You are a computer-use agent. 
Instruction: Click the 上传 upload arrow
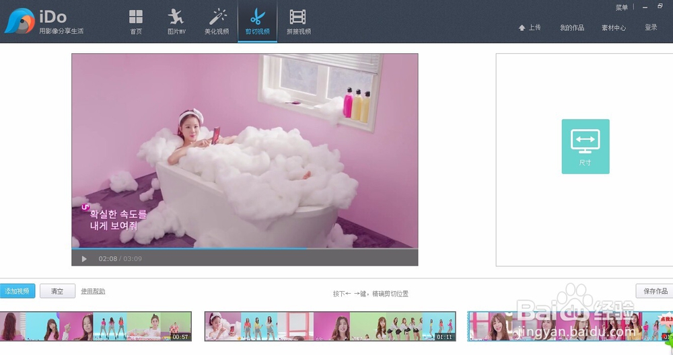pos(530,28)
